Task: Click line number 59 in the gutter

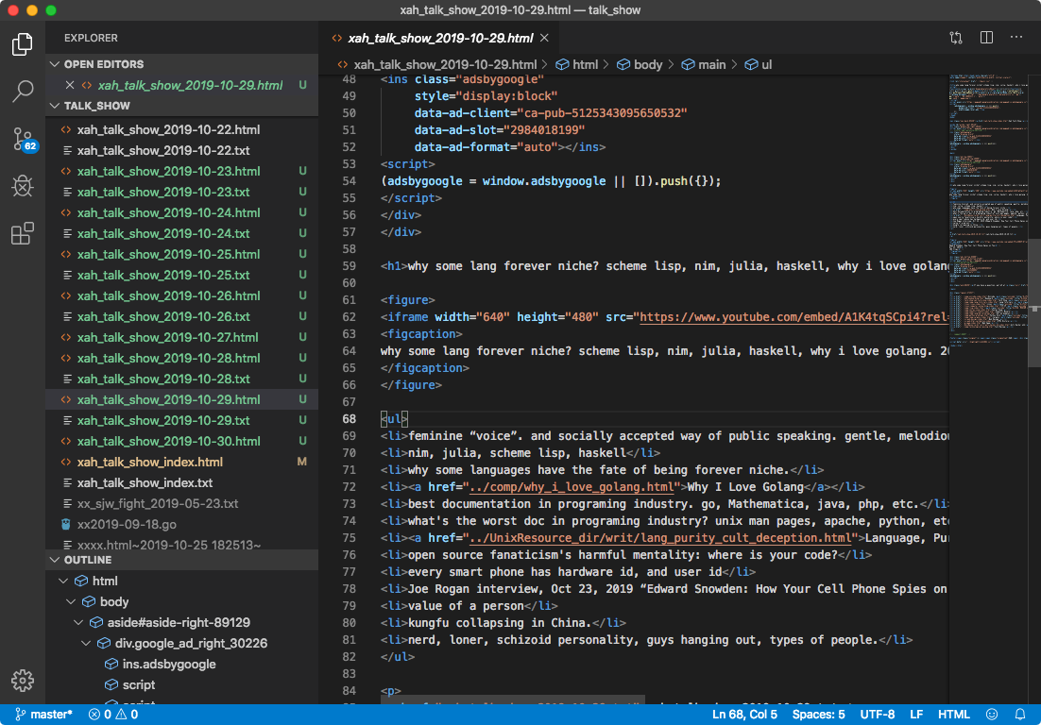Action: pyautogui.click(x=349, y=266)
